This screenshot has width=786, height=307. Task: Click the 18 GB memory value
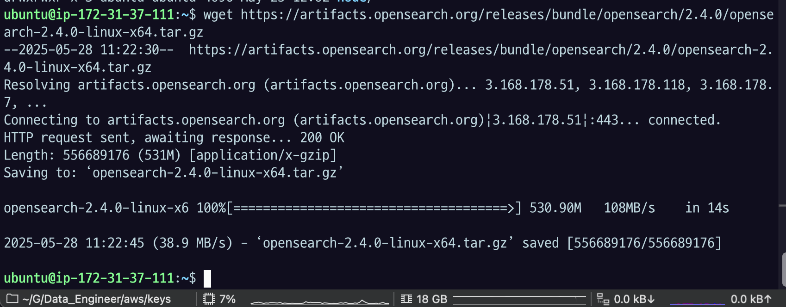432,299
